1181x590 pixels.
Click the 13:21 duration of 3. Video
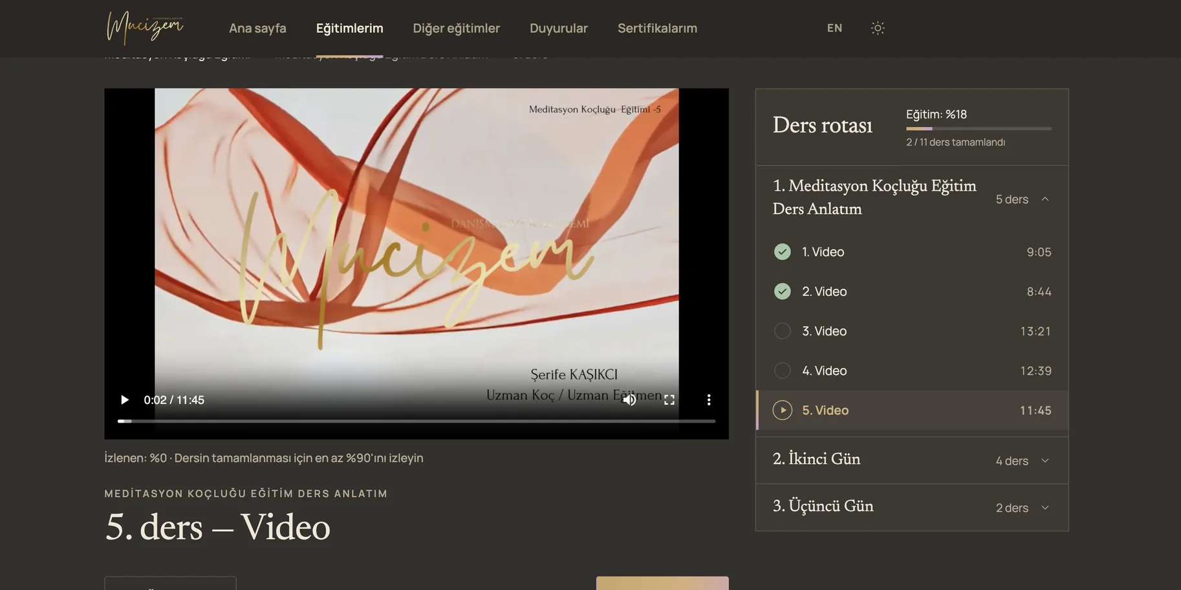(x=1035, y=331)
